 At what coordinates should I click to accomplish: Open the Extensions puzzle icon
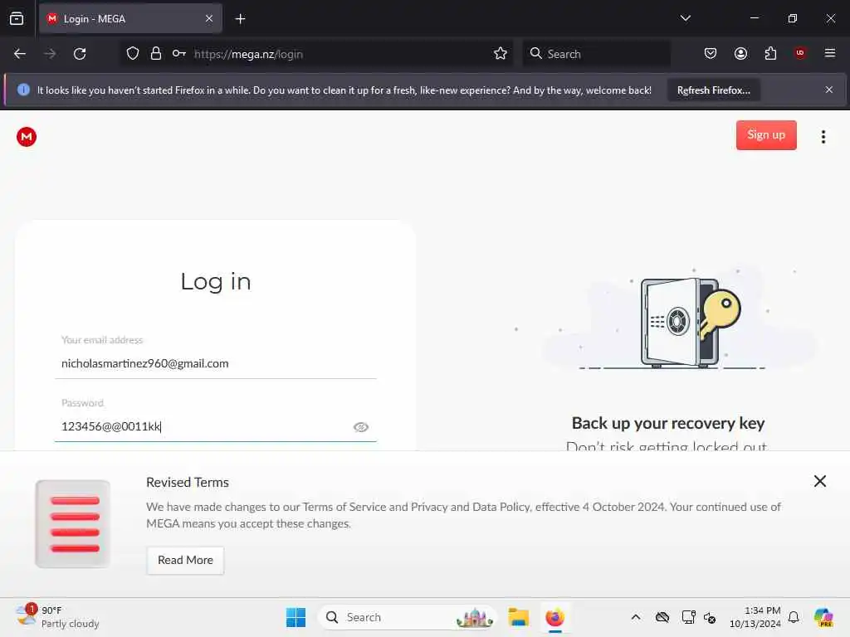click(770, 53)
